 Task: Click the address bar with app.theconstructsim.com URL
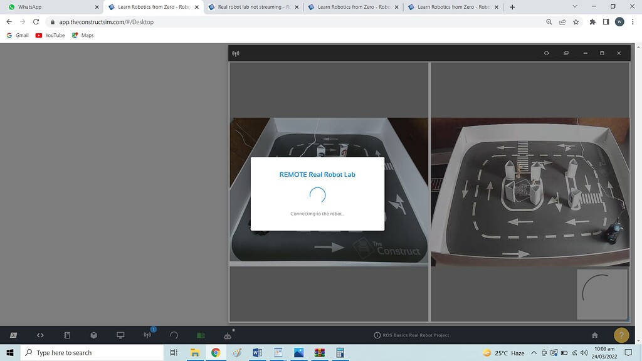coord(295,22)
